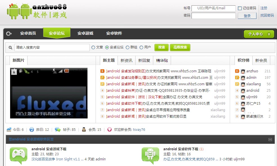Viewport: 277px width, 166px height.
Task: Open 安卓游戏 in navigation bar
Action: coord(85,33)
